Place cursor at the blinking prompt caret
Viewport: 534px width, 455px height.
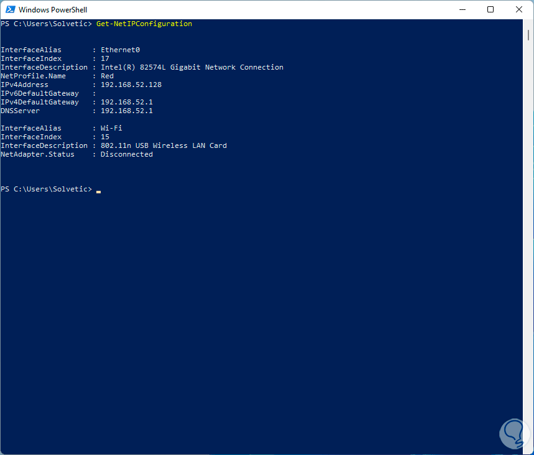(98, 190)
